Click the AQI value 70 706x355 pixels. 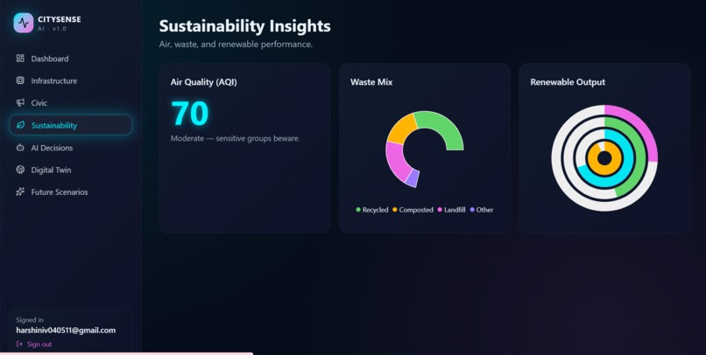(189, 114)
